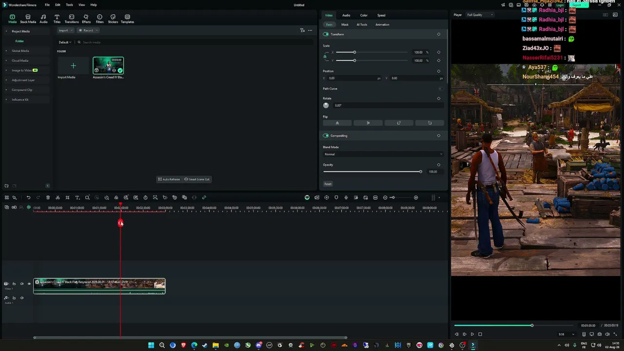Open the Default sort dropdown

[x=65, y=42]
